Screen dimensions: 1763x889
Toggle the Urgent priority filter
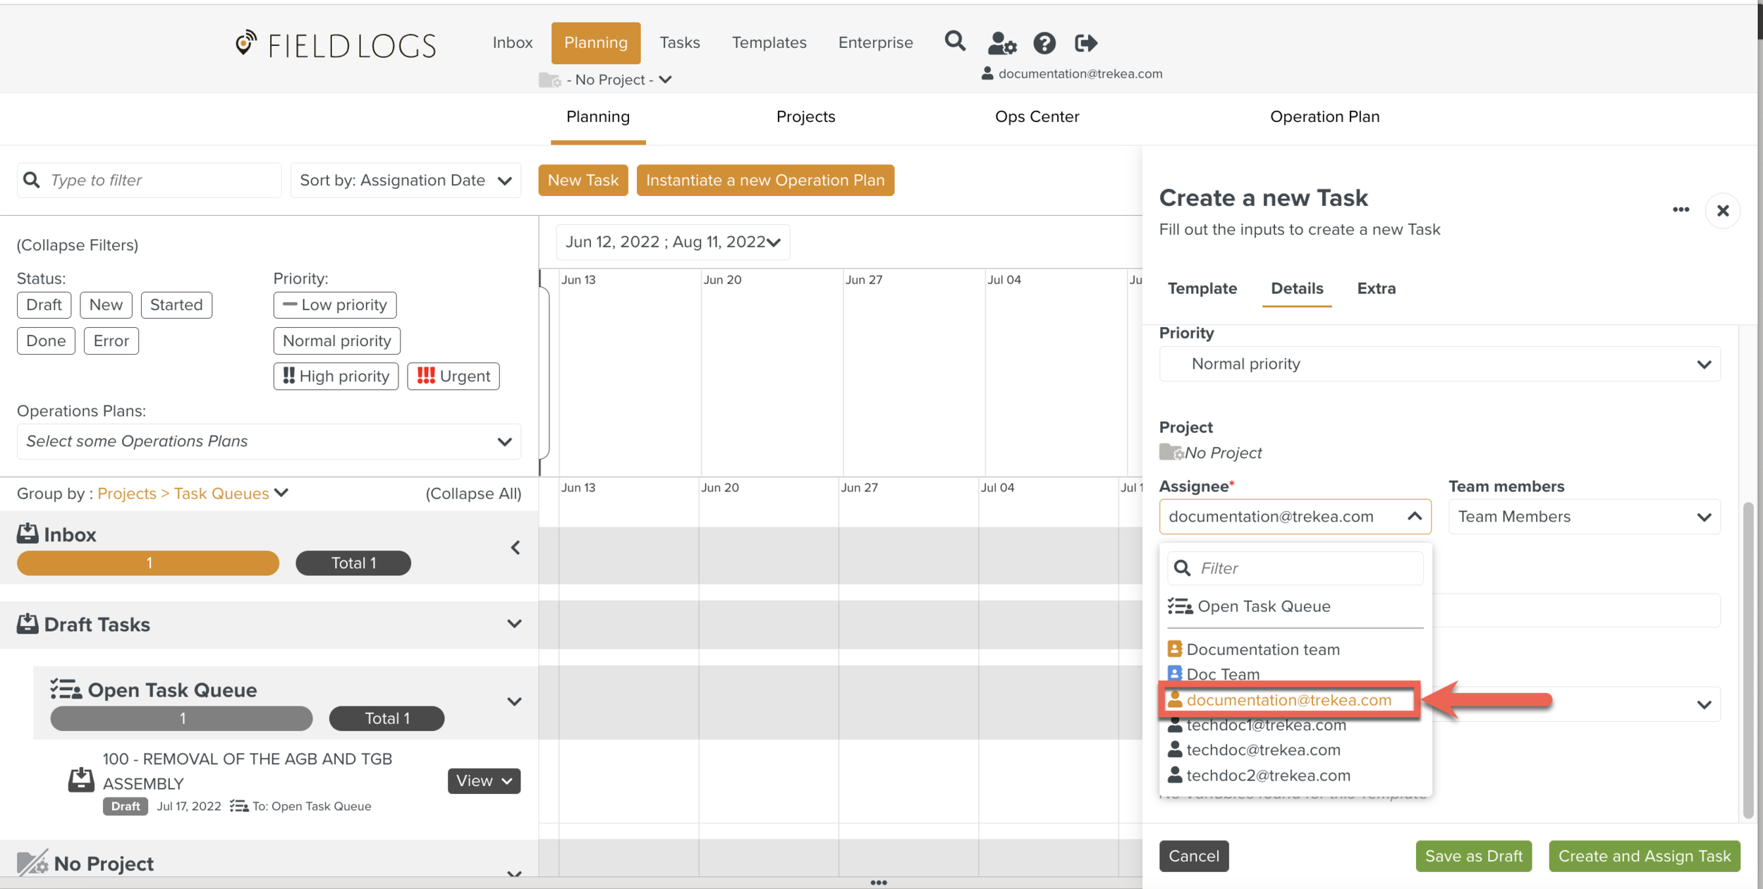(453, 376)
